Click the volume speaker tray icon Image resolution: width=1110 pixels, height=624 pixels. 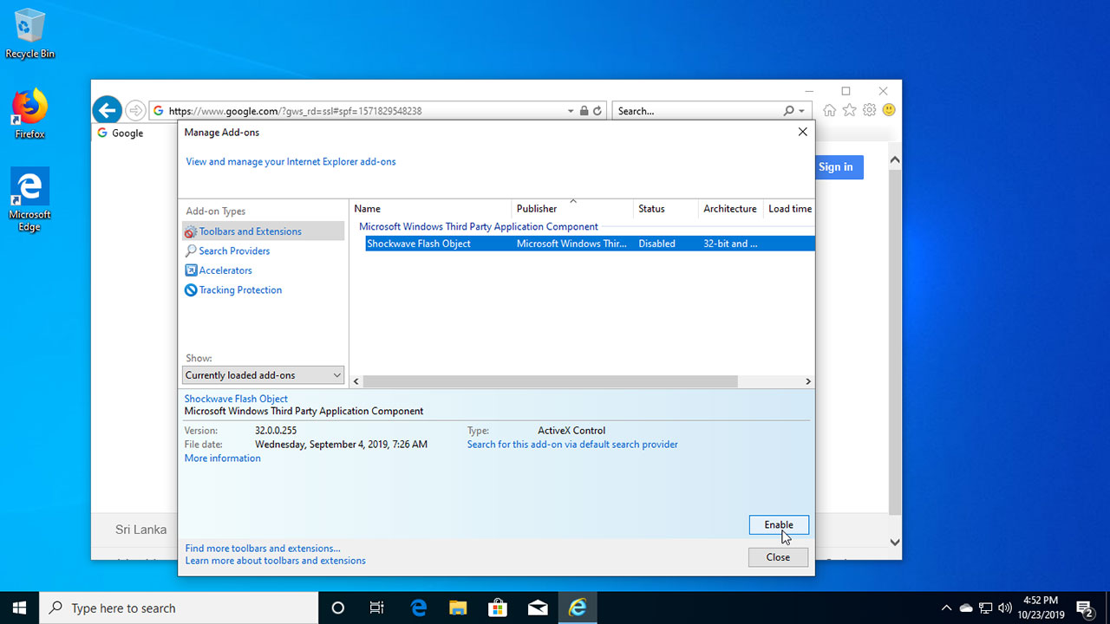(1006, 608)
